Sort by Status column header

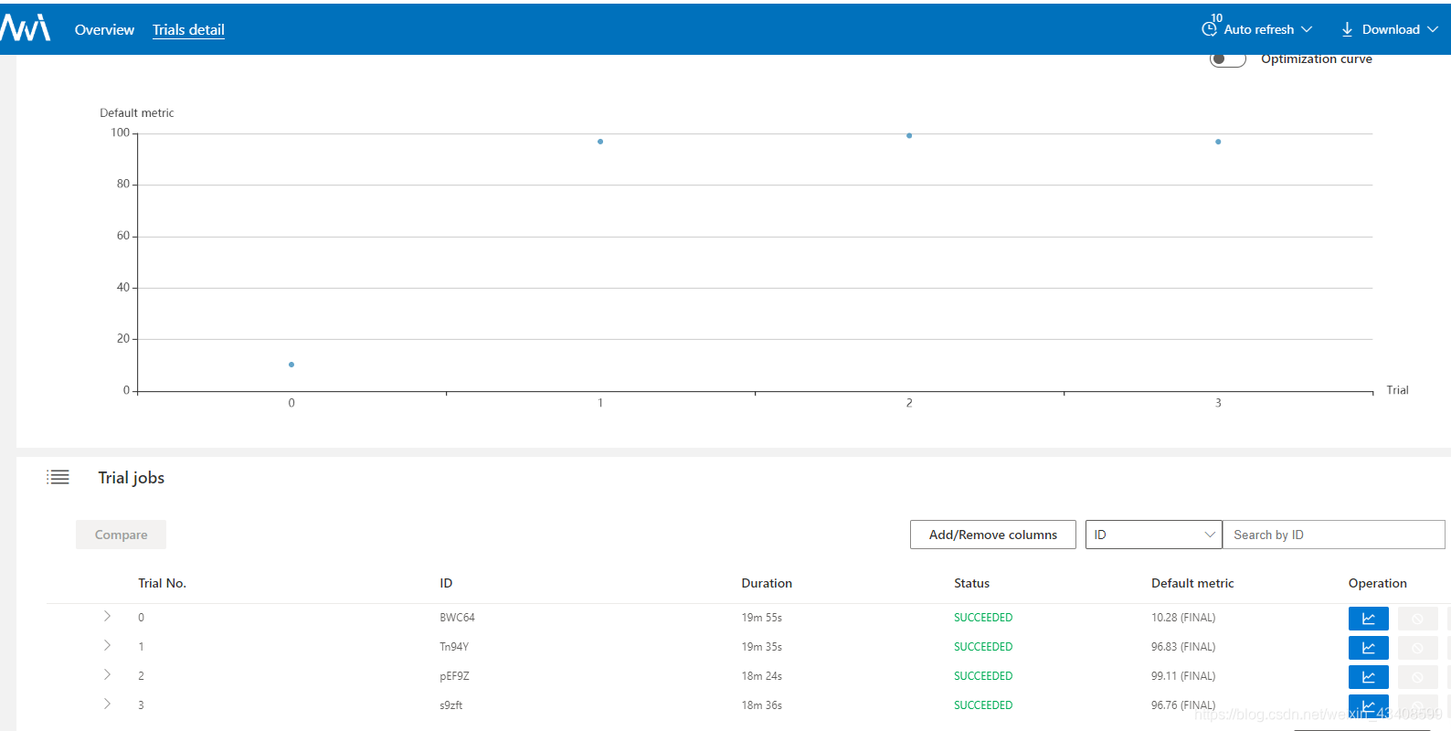tap(971, 583)
